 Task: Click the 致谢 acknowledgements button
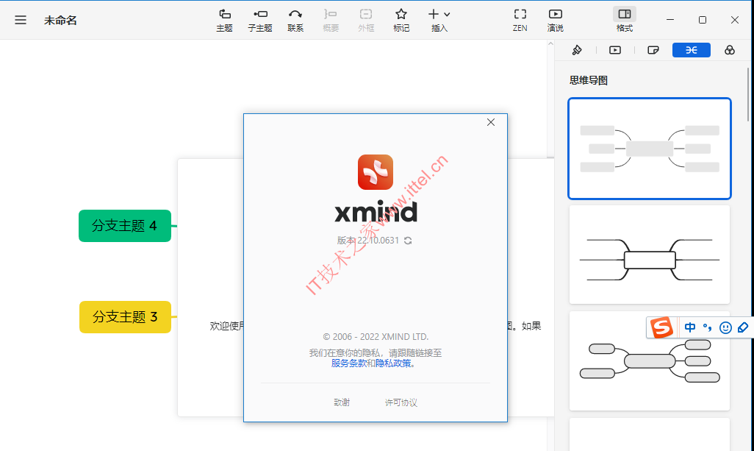(x=342, y=402)
